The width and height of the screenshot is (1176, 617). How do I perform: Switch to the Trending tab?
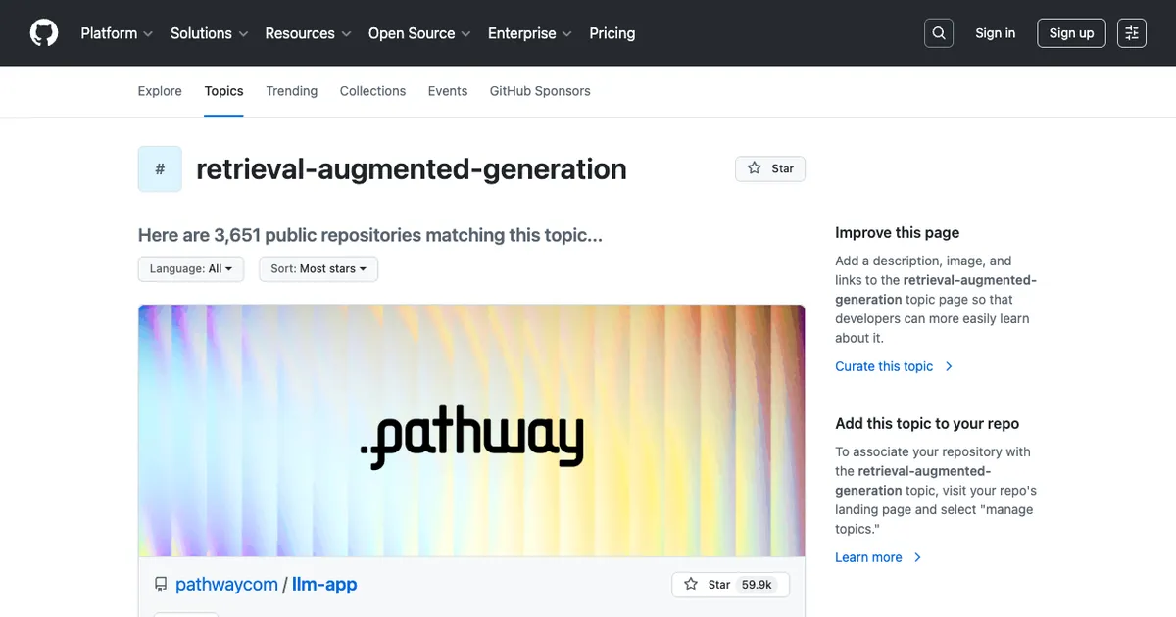pos(291,91)
